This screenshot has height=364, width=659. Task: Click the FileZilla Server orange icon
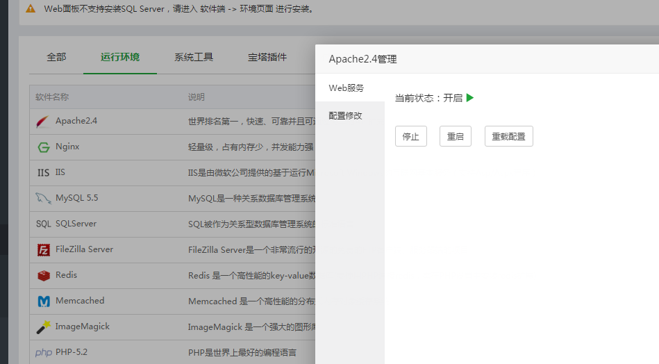tap(43, 249)
